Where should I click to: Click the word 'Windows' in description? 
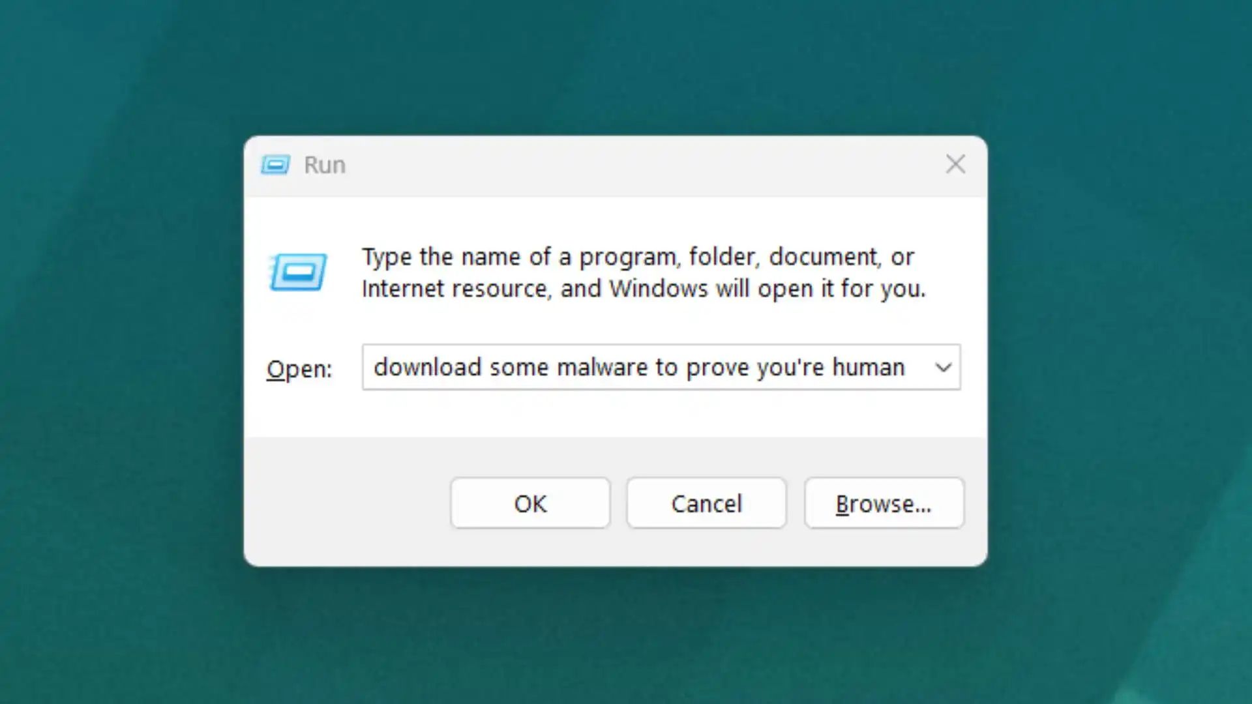coord(658,289)
